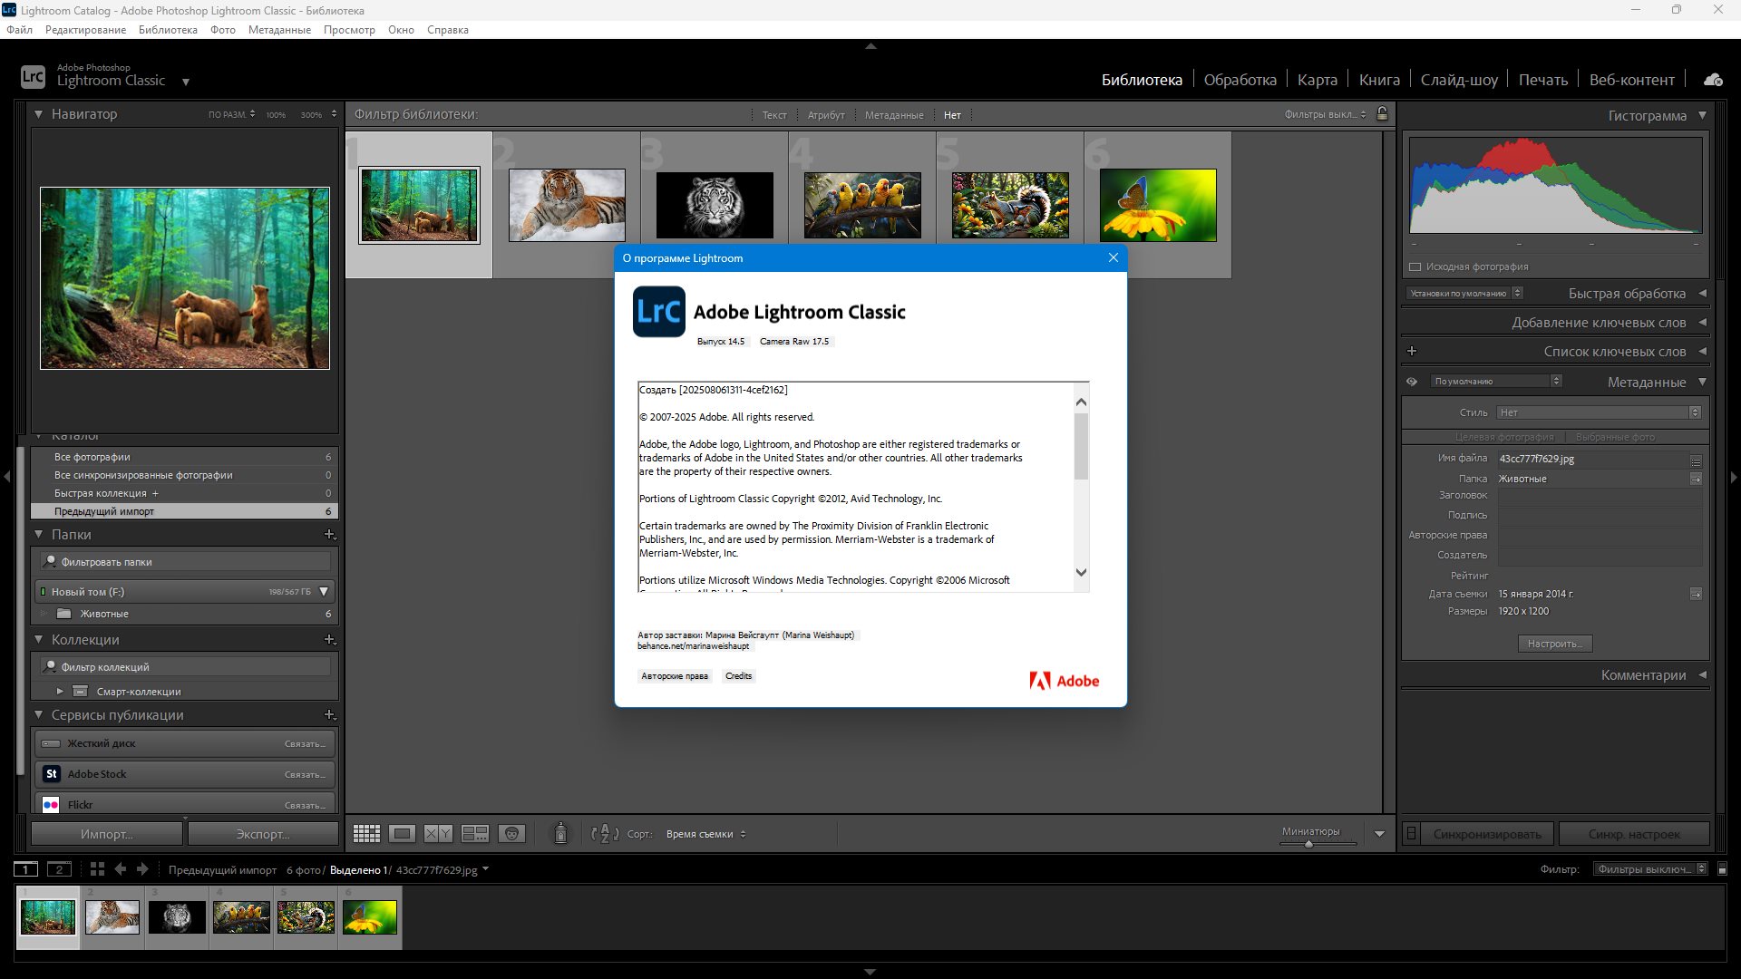Click the cloud sync status icon
The image size is (1741, 979).
pos(1712,80)
